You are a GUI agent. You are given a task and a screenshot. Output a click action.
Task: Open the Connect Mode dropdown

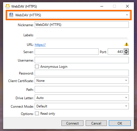tap(82, 106)
